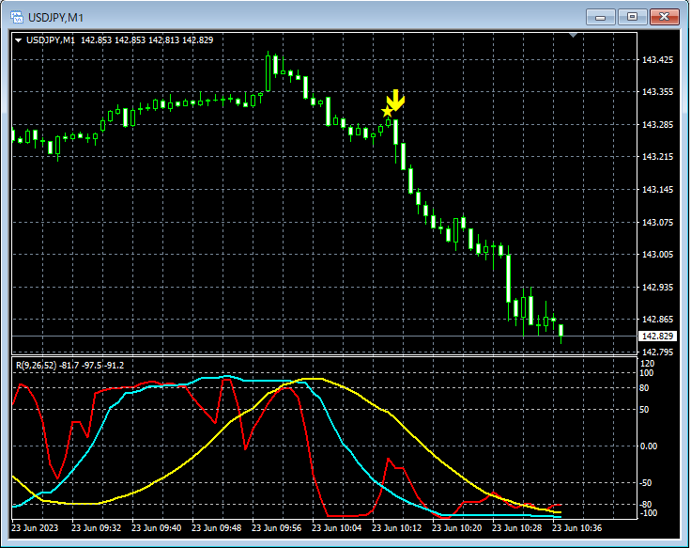
Task: Click the 23 Jun 09:48 time label
Action: 216,527
